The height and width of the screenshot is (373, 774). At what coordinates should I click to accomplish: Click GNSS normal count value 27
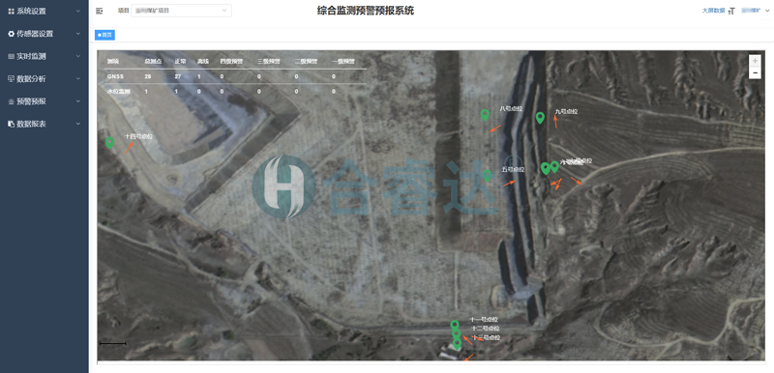tap(178, 77)
